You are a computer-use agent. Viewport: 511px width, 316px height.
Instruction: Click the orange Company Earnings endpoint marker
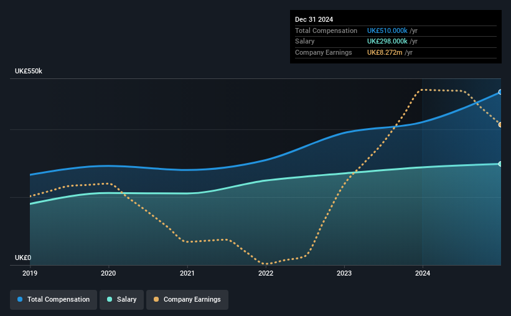500,124
